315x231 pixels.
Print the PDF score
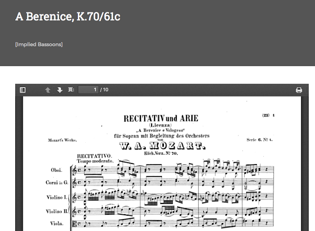299,90
